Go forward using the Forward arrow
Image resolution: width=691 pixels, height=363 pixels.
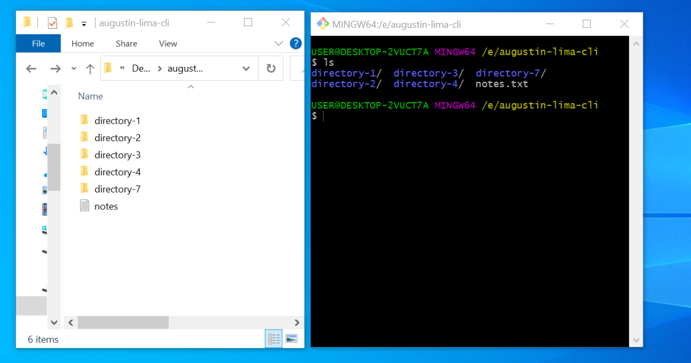click(x=55, y=69)
